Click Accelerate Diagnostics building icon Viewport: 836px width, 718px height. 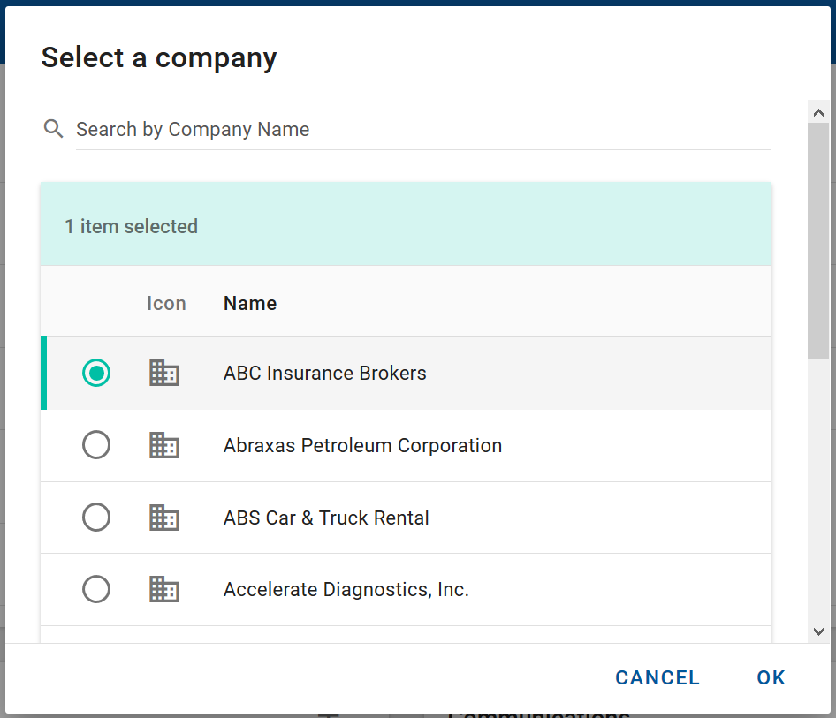point(164,589)
